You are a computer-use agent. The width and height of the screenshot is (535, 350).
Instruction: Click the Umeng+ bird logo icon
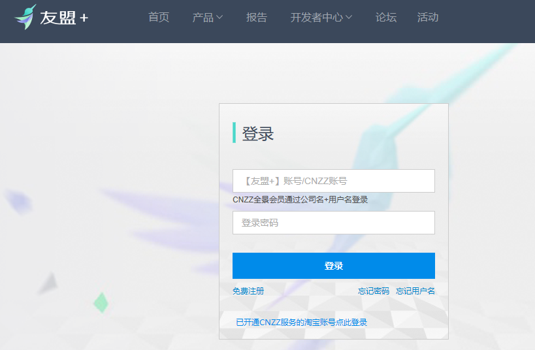[25, 17]
